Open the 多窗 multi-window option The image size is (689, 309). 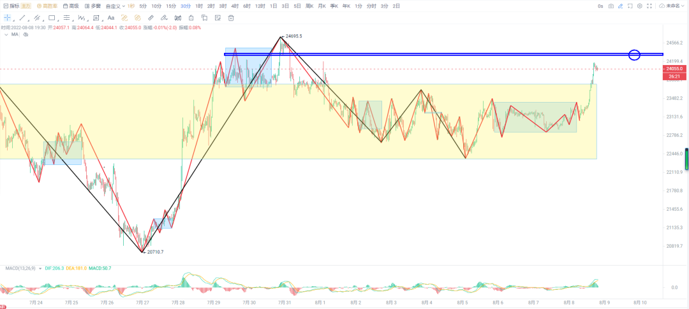pyautogui.click(x=93, y=6)
